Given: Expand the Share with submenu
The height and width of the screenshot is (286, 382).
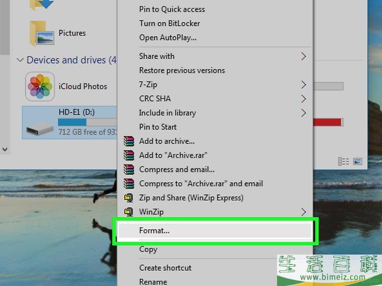Looking at the screenshot, I should 303,56.
